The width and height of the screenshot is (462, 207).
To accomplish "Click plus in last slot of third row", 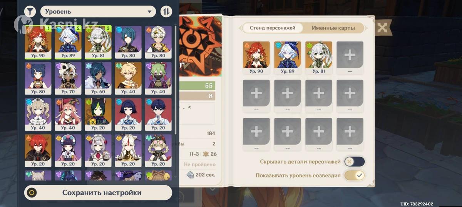I will point(350,132).
